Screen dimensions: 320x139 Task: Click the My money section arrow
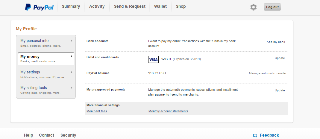click(x=72, y=56)
